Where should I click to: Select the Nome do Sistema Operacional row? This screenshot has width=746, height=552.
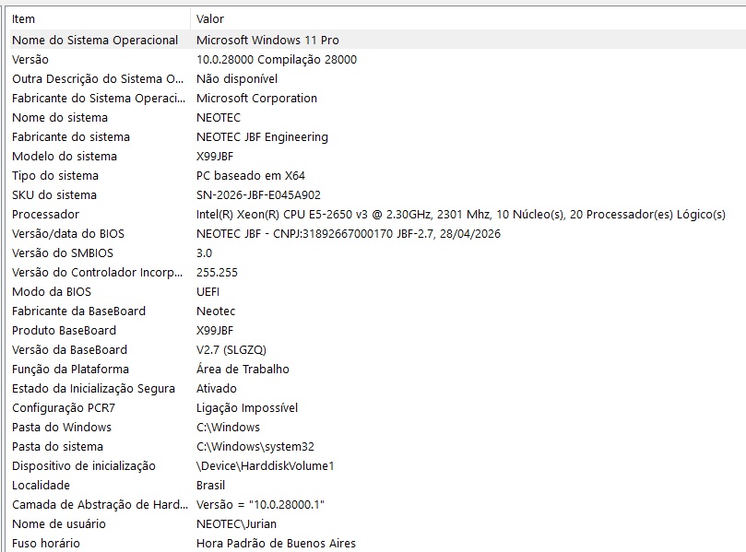[95, 40]
